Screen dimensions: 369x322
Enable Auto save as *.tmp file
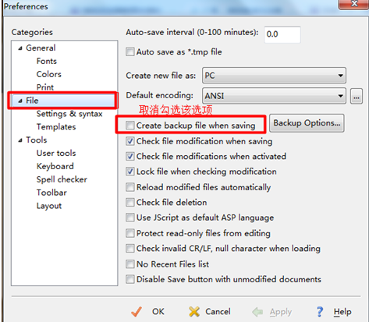[130, 51]
